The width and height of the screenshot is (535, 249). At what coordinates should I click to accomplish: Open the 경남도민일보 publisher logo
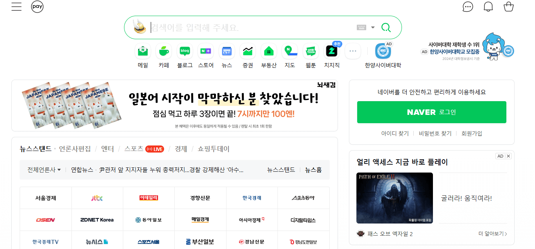[x=303, y=242]
